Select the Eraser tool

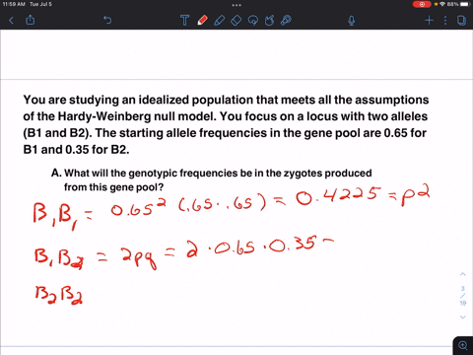pos(236,21)
